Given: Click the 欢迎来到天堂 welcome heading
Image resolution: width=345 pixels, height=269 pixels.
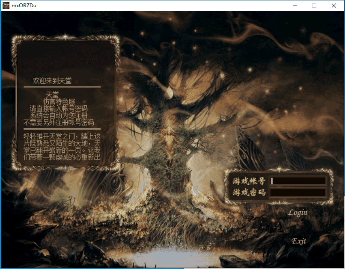Looking at the screenshot, I should [52, 81].
